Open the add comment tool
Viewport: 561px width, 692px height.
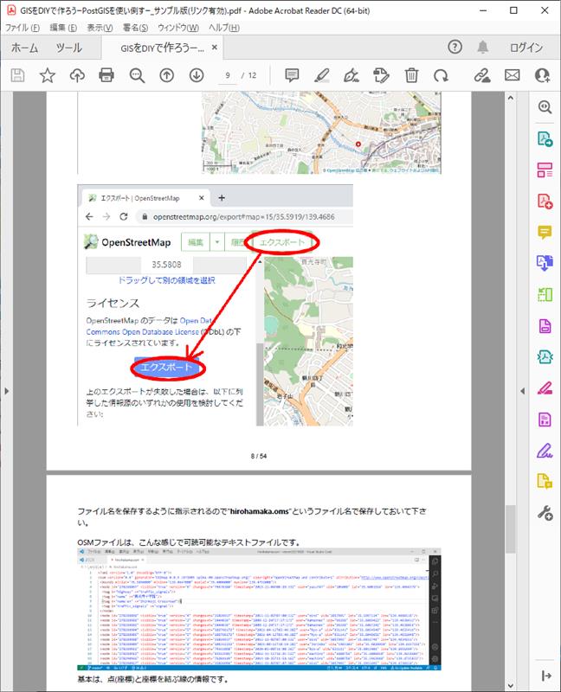click(x=292, y=75)
